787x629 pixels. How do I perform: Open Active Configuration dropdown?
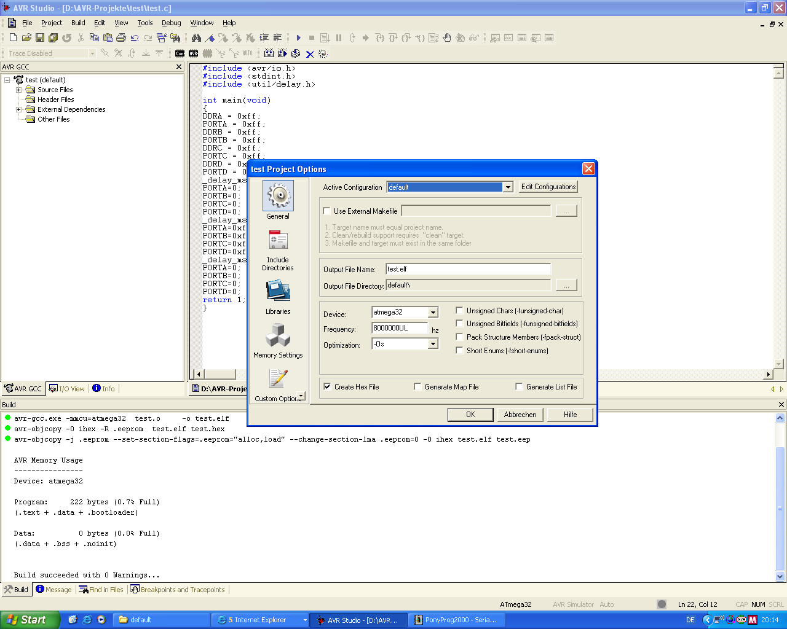click(508, 187)
